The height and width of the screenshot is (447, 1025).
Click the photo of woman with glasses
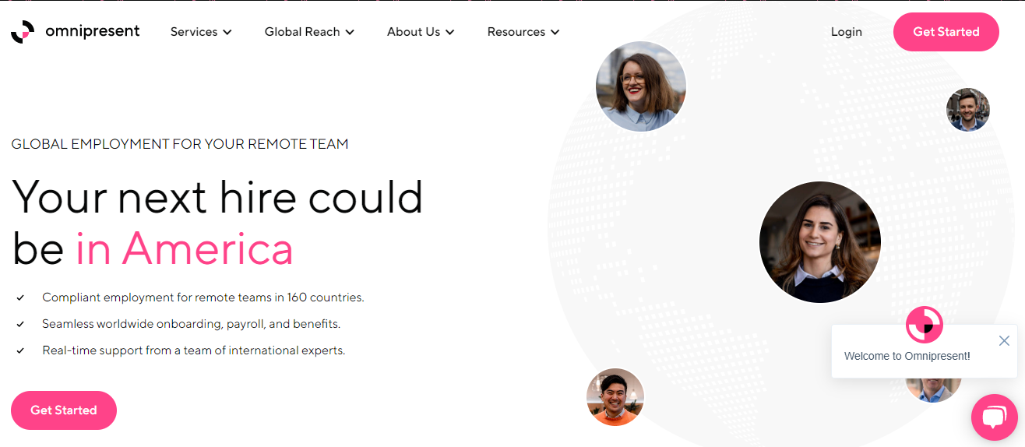tap(641, 86)
